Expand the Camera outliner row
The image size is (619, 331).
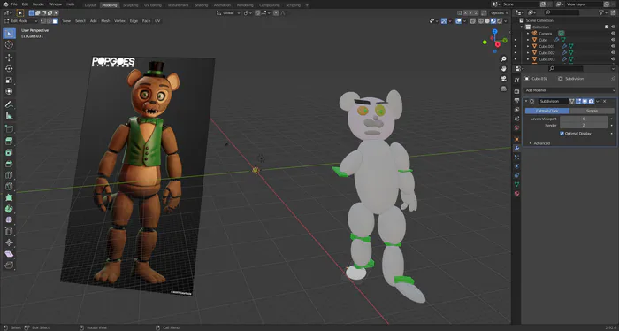(528, 34)
